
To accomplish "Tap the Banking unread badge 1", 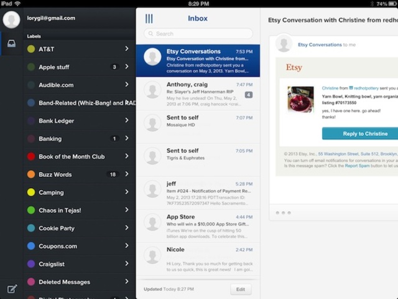I will tap(114, 138).
